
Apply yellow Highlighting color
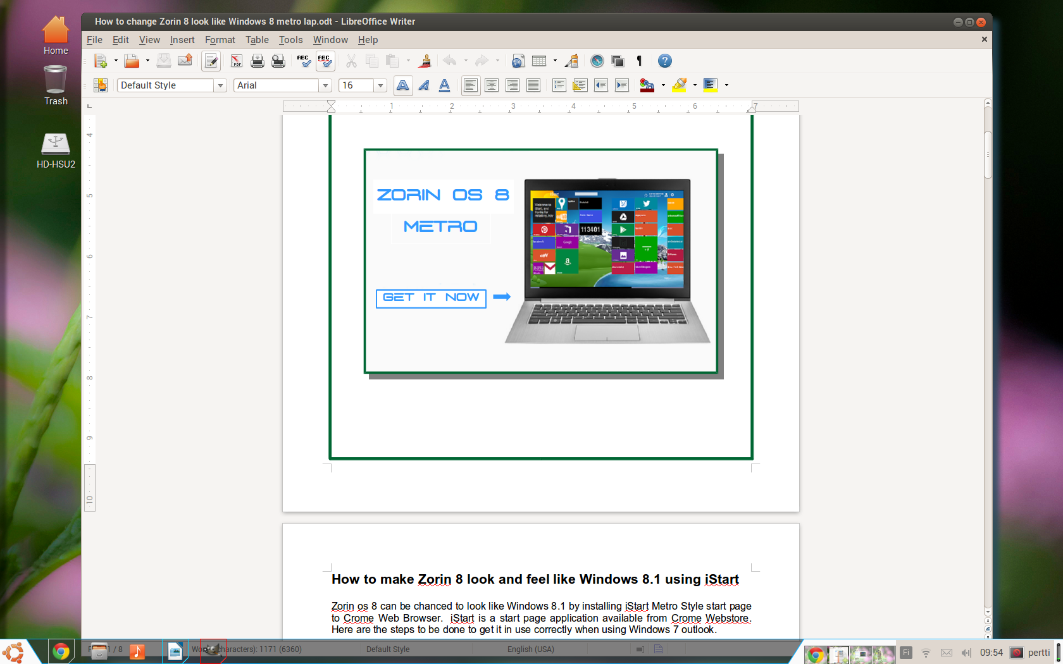[x=680, y=85]
